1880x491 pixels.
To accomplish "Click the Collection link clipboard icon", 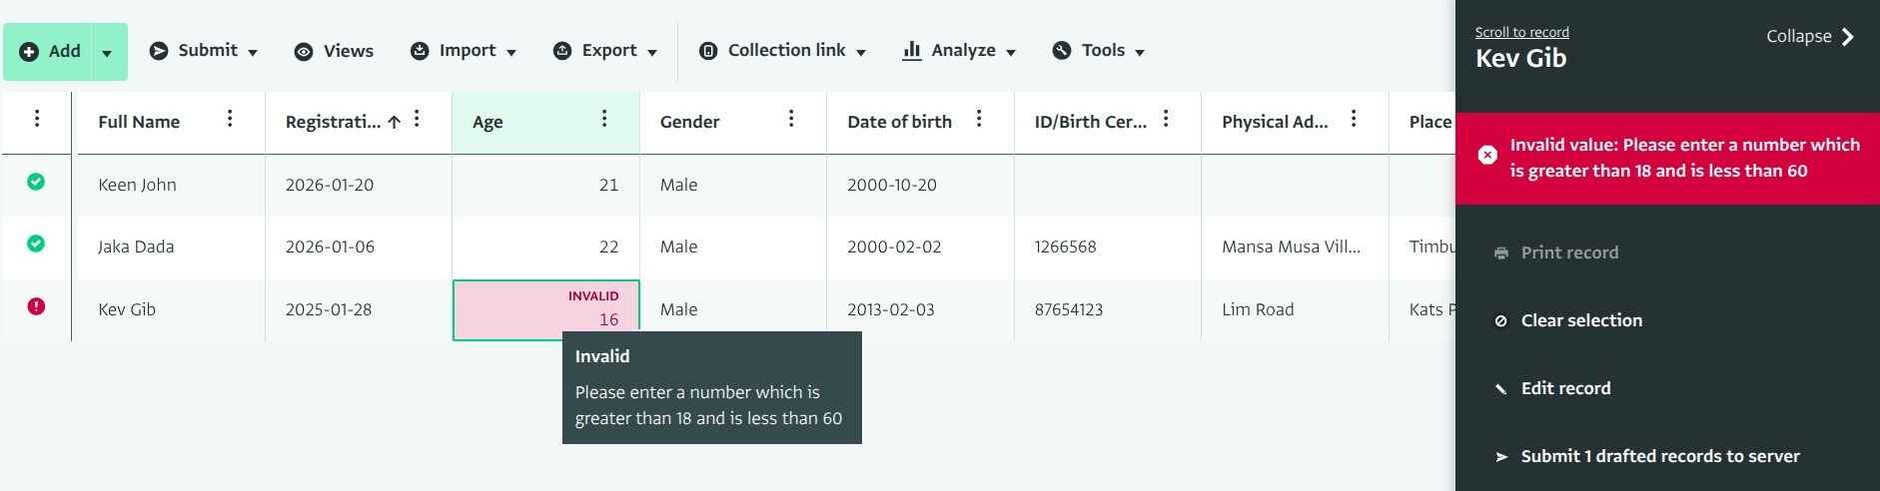I will coord(708,51).
